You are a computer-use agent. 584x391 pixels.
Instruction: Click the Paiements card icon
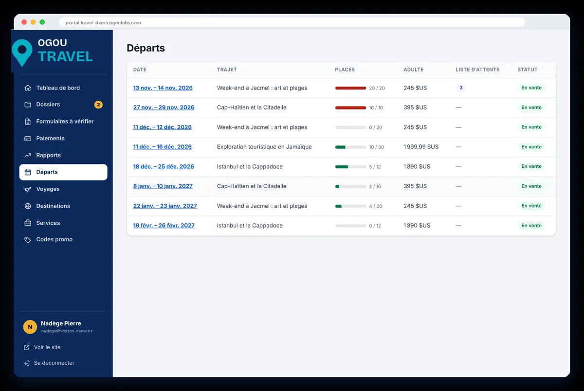pos(28,139)
